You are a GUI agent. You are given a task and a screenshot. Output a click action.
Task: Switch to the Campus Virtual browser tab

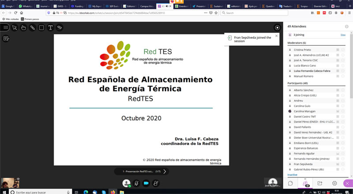[146, 6]
